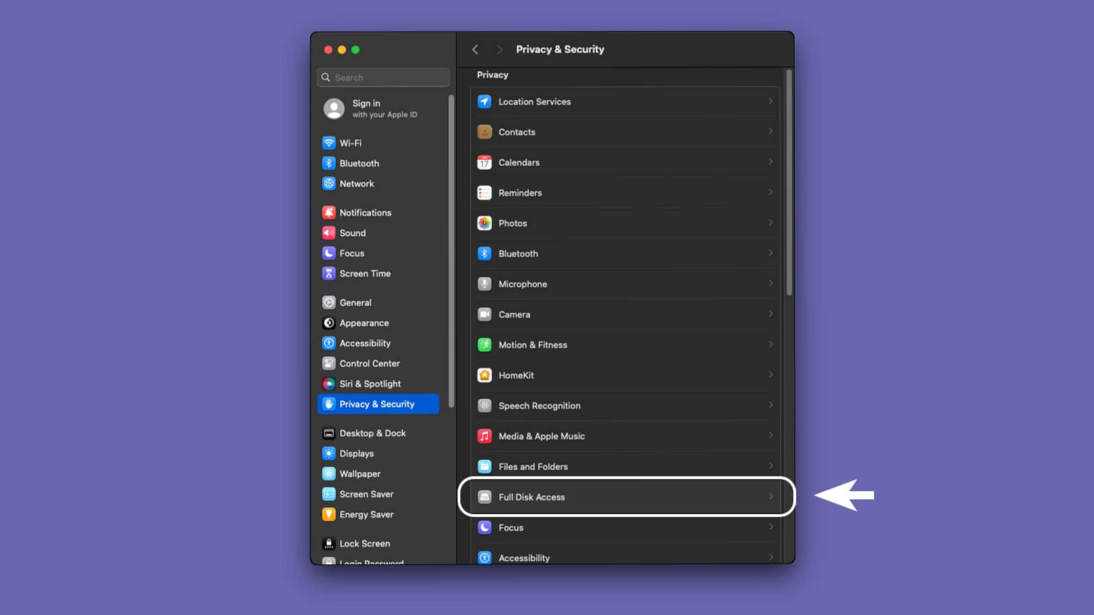The image size is (1094, 615).
Task: Click the Search field
Action: pos(383,77)
